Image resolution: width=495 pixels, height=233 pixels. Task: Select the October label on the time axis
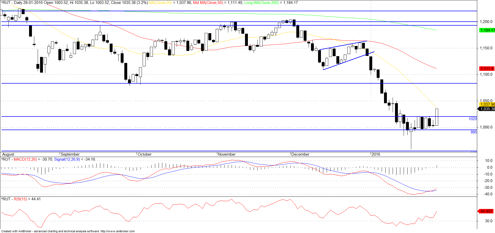pos(144,154)
